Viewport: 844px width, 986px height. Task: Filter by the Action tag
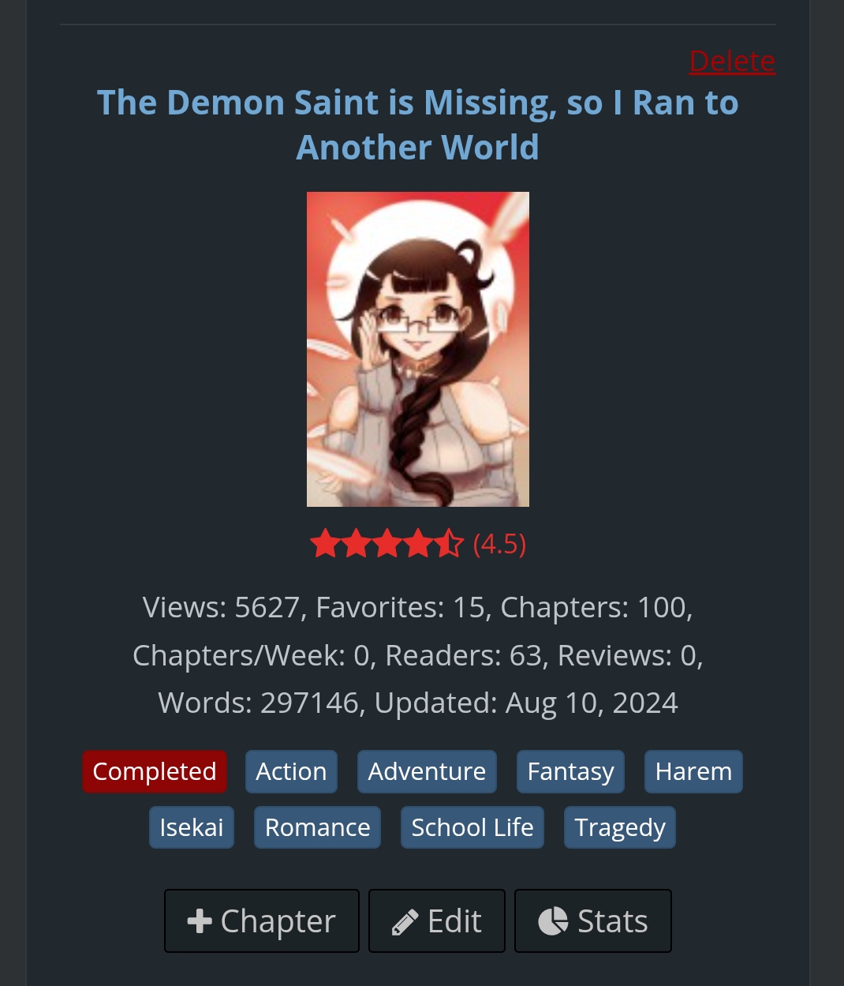click(291, 771)
